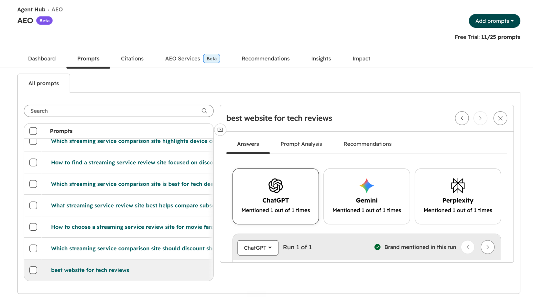Image resolution: width=533 pixels, height=297 pixels.
Task: Check 'best website for tech reviews' checkbox
Action: coord(33,270)
